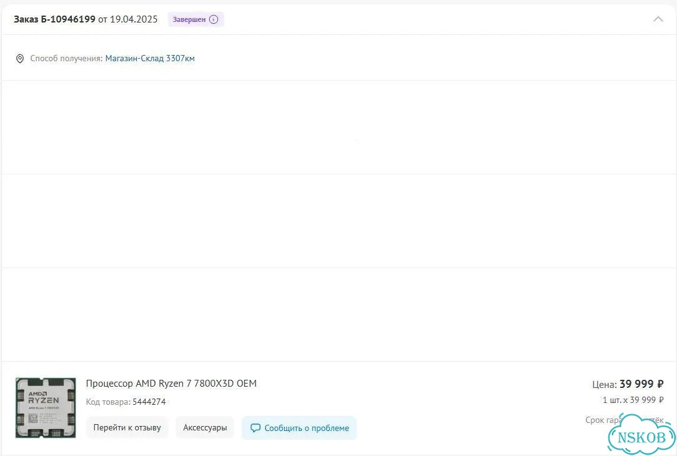Open Процессор AMD Ryzen 7 7800X3D OEM link

171,384
